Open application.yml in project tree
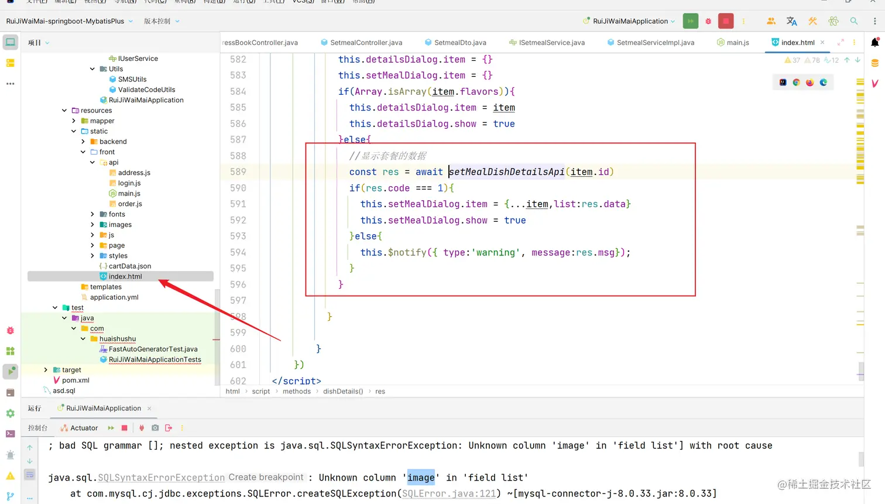The width and height of the screenshot is (885, 504). click(114, 297)
